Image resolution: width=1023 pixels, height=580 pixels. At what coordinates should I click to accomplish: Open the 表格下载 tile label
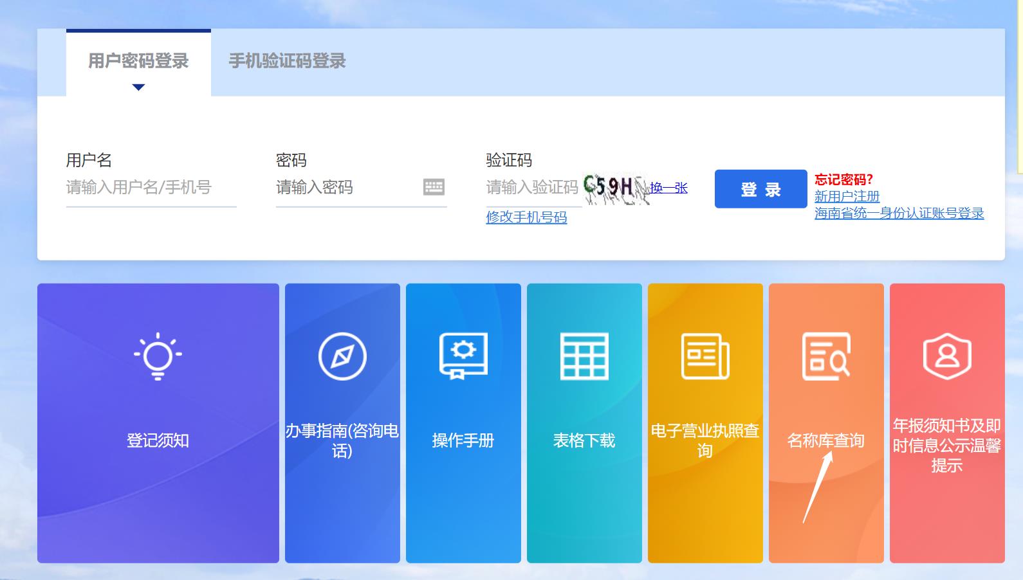(584, 440)
